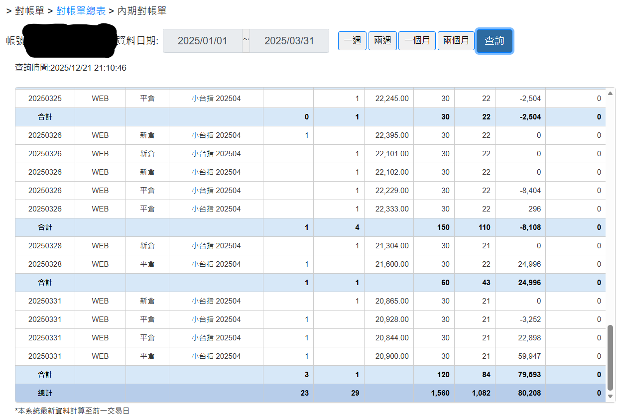Click the table scrollbar up arrow

click(x=611, y=94)
